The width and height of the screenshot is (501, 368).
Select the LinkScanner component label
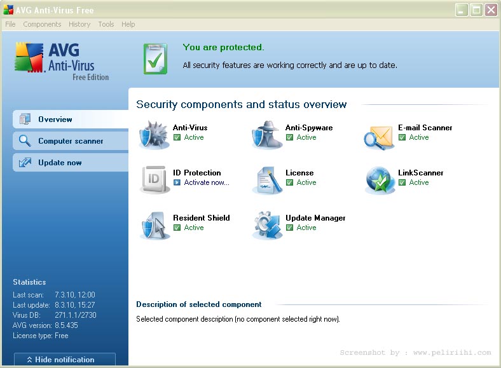(420, 172)
